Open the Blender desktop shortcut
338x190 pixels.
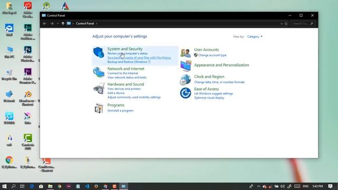[x=28, y=98]
